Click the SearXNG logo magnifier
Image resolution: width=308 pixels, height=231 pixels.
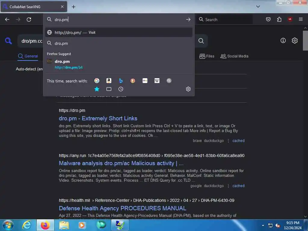(8, 41)
